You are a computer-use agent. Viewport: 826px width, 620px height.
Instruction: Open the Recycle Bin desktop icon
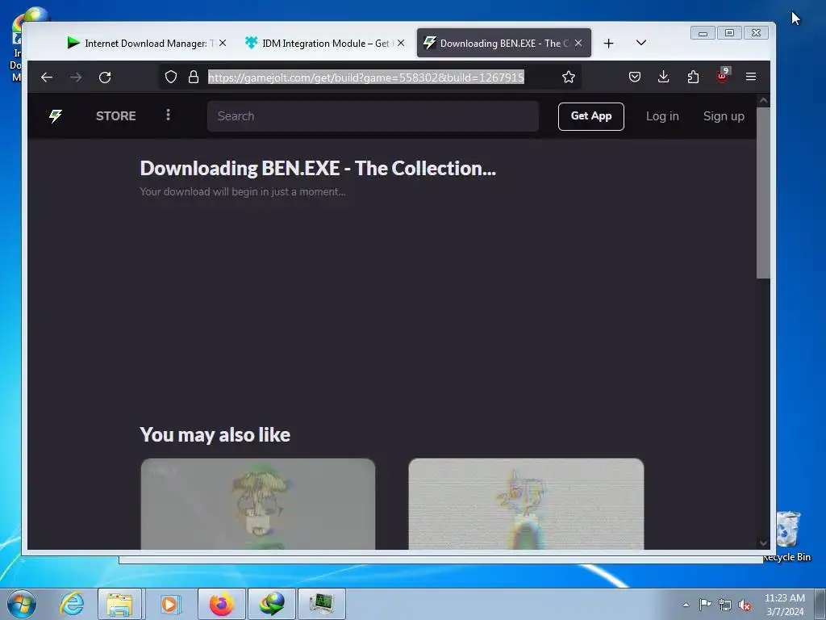click(788, 536)
